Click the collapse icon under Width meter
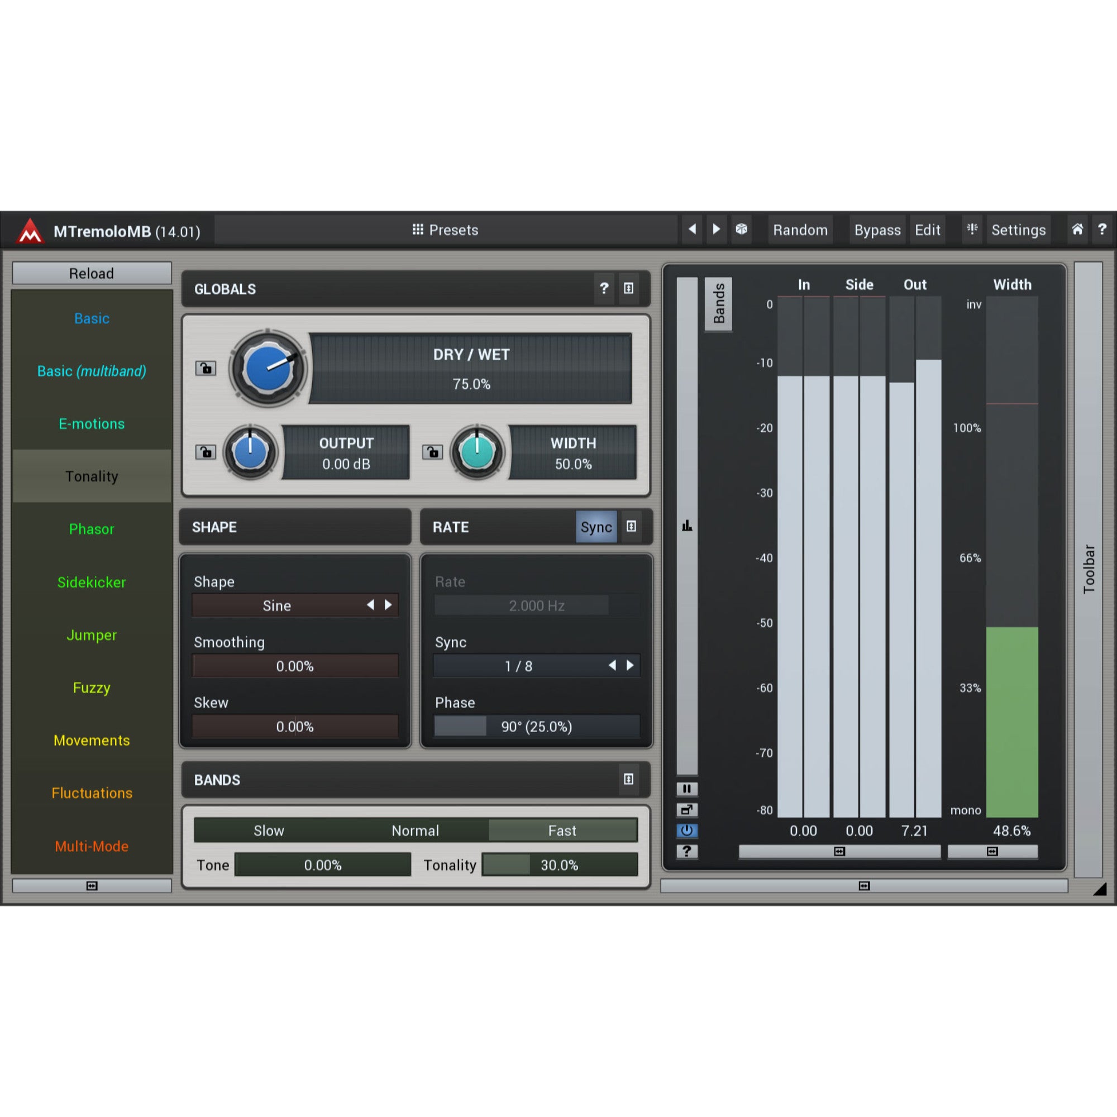The width and height of the screenshot is (1117, 1117). tap(992, 851)
